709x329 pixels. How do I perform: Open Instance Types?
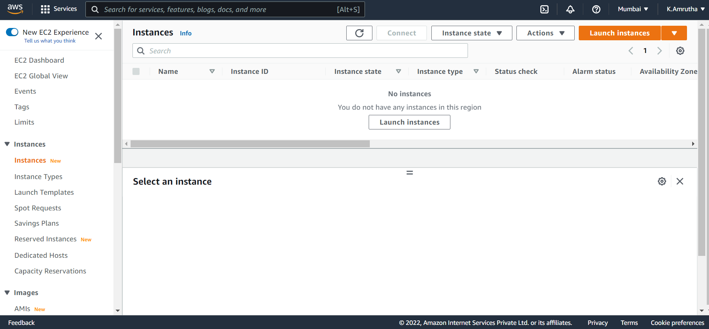point(38,176)
